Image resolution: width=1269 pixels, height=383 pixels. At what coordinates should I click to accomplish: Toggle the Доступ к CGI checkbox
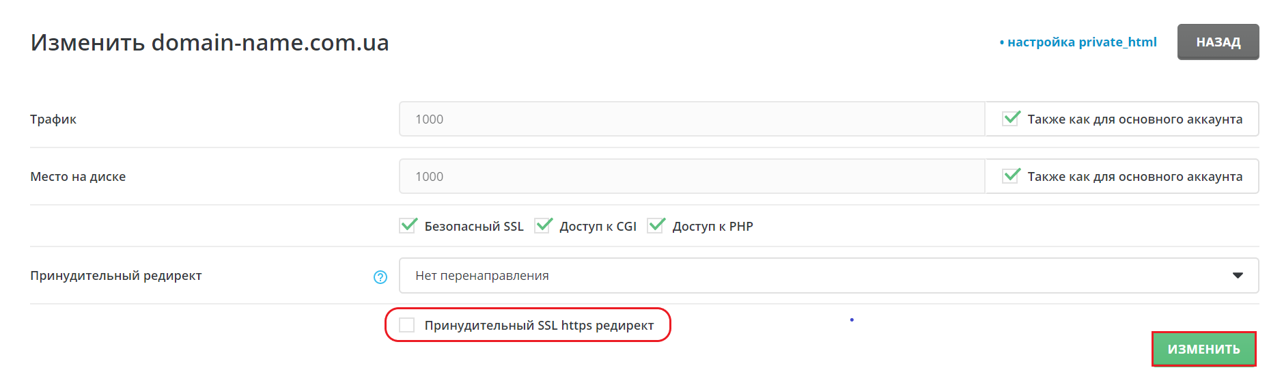(x=543, y=225)
